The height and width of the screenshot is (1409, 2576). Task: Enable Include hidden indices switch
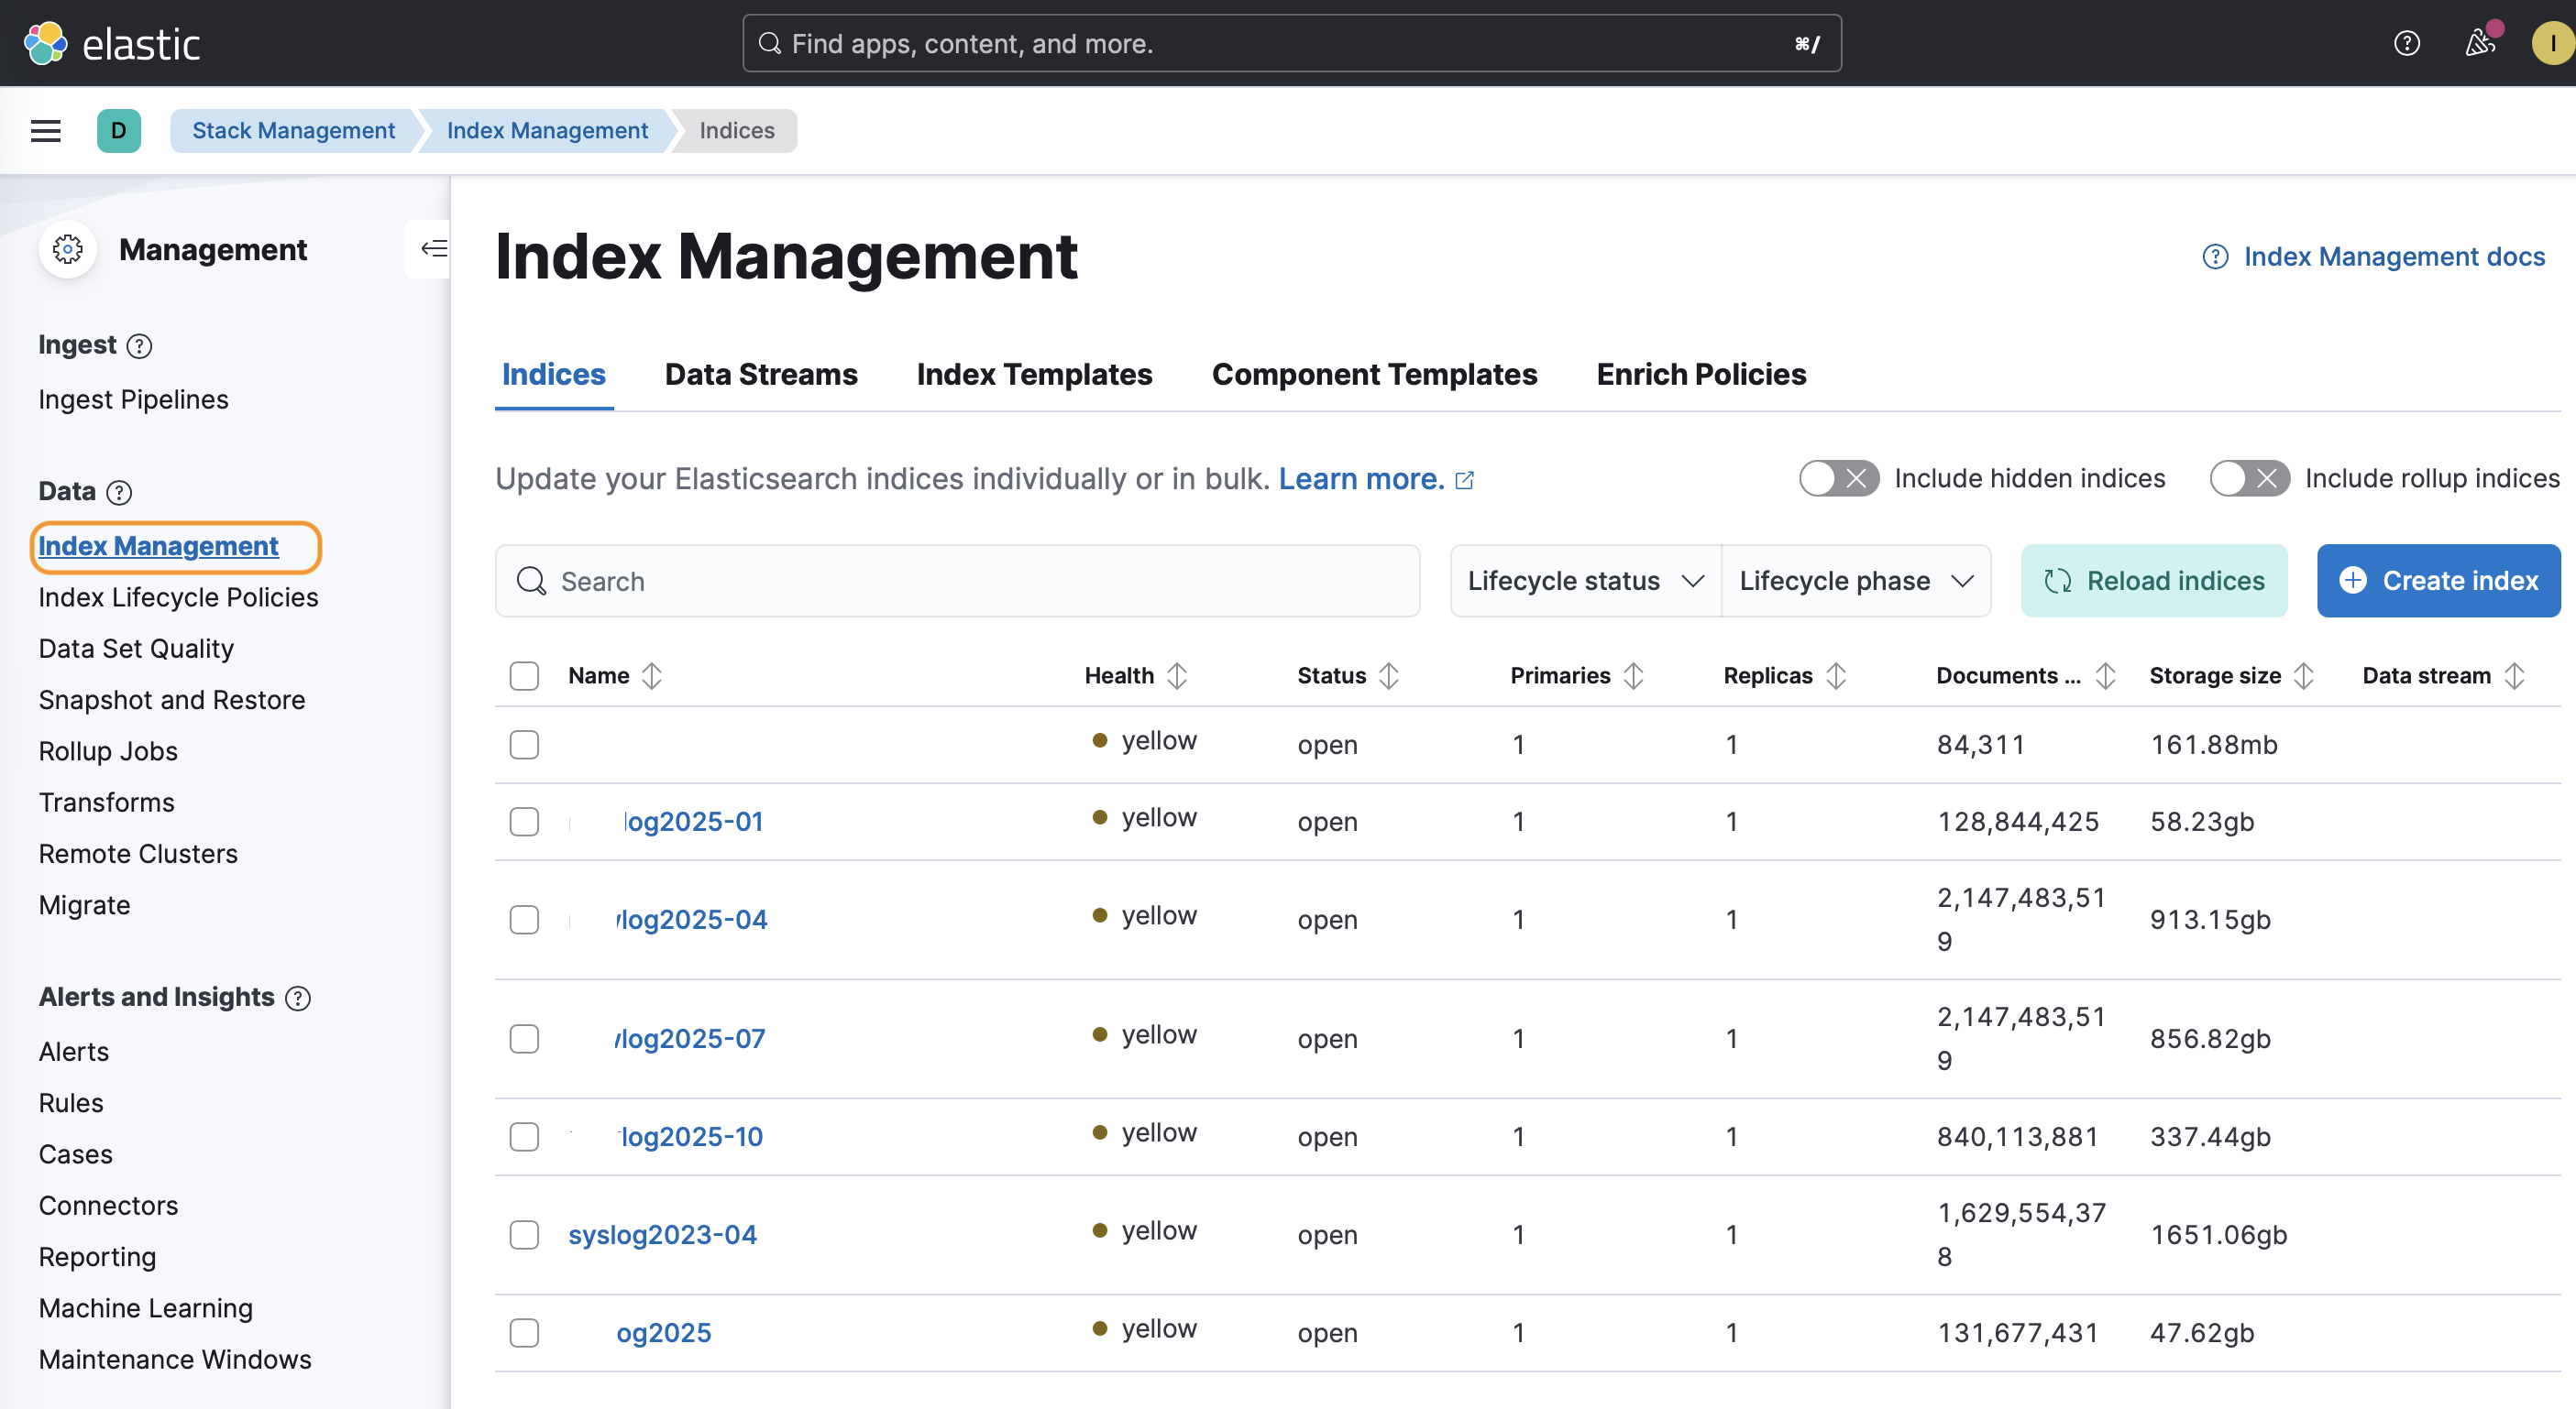(x=1838, y=478)
